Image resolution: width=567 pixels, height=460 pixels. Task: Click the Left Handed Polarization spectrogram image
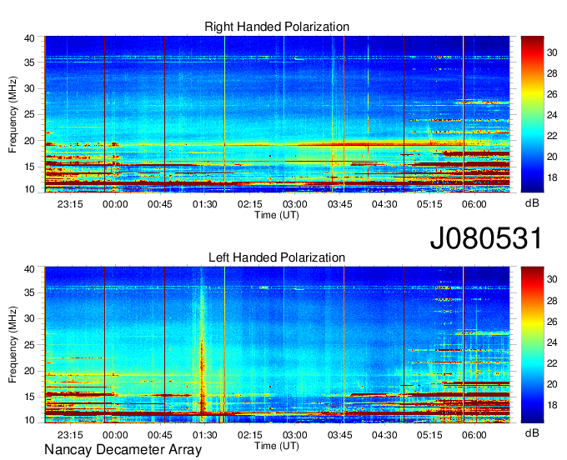pyautogui.click(x=277, y=345)
